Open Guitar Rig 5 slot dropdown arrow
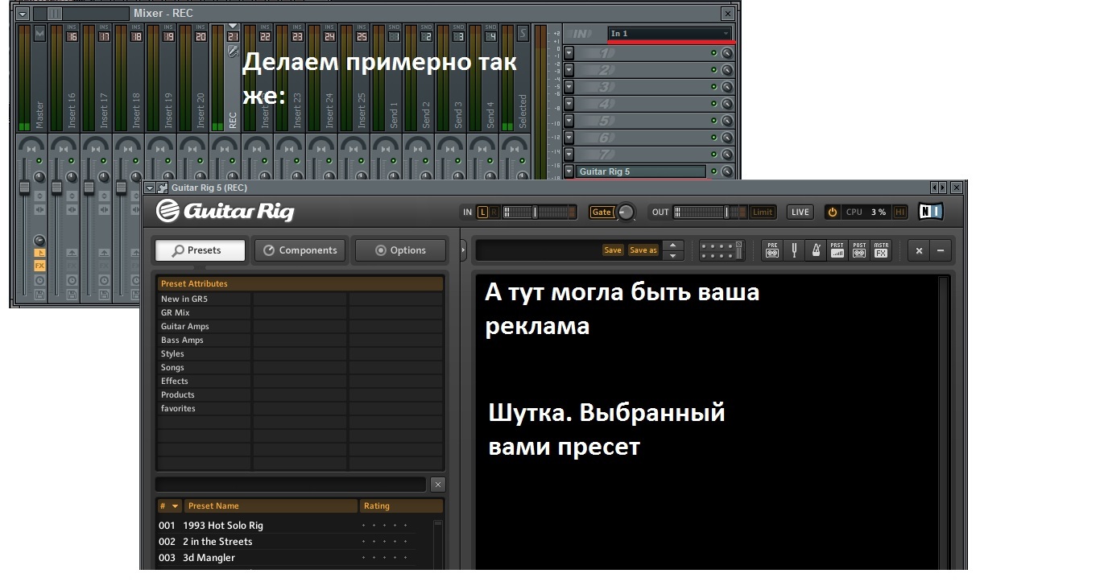 click(x=569, y=171)
